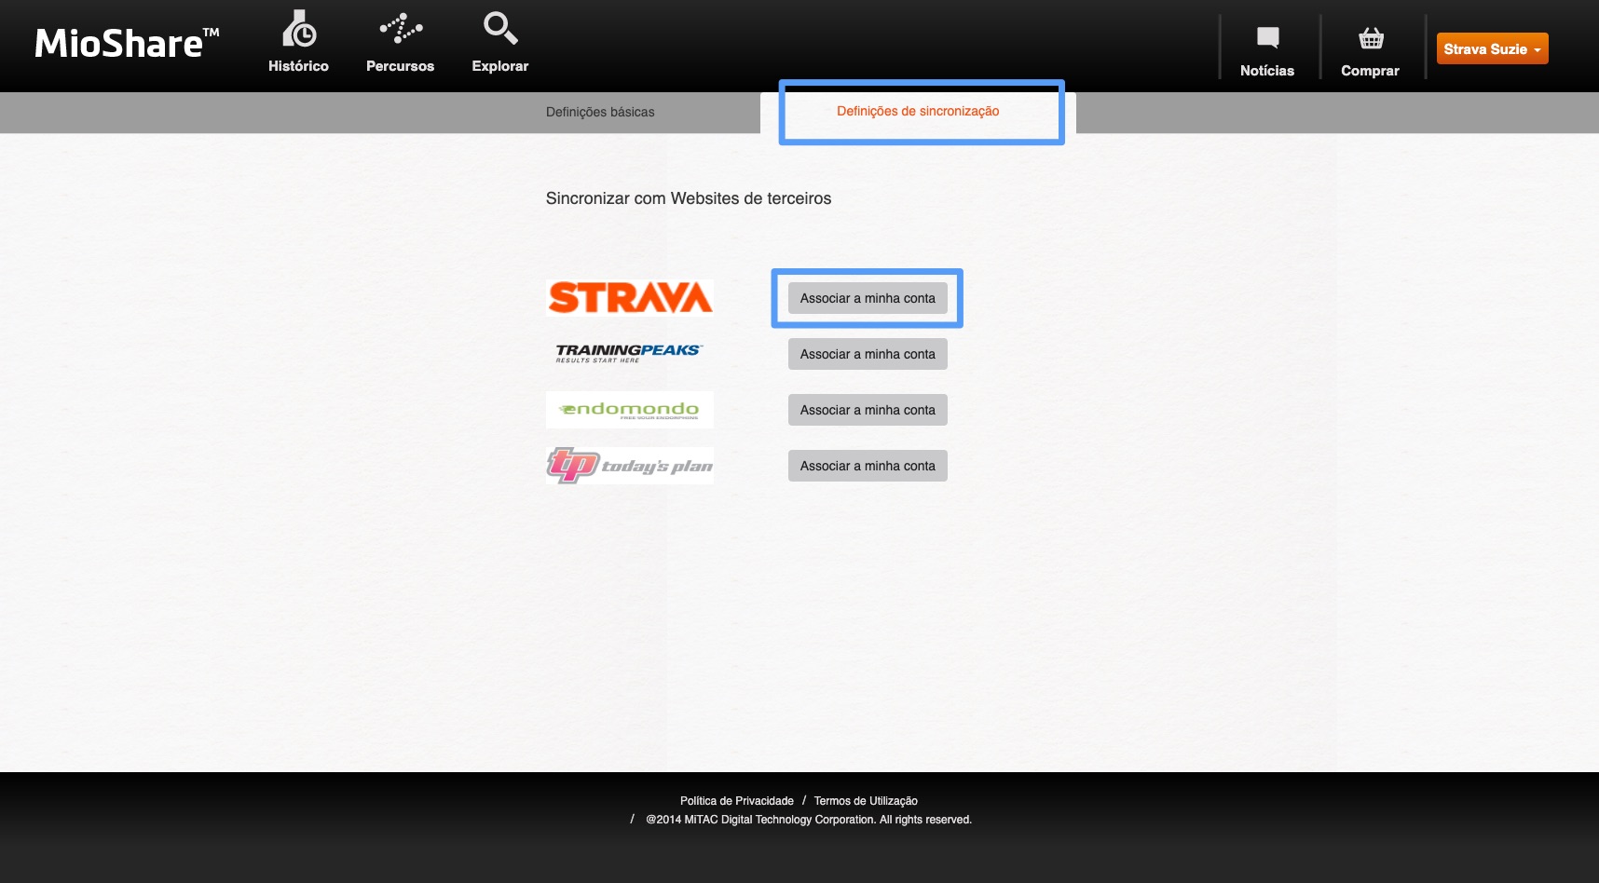1599x883 pixels.
Task: Open the Comprar basket icon
Action: pos(1371,38)
